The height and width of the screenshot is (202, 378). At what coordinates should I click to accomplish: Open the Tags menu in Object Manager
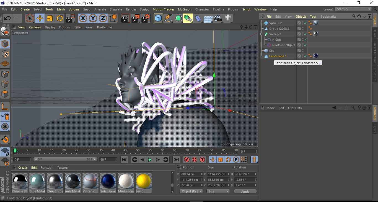coord(313,17)
